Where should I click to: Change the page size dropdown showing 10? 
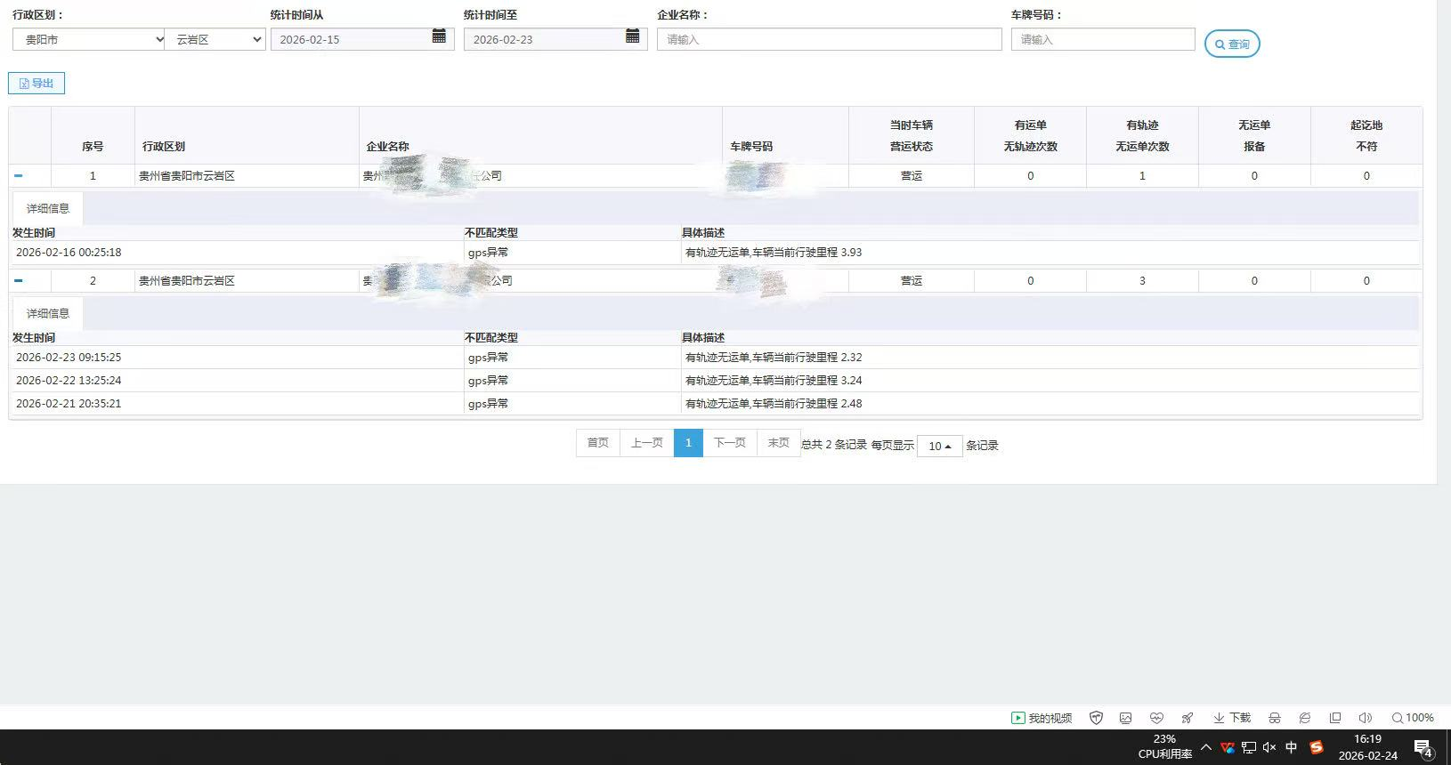[939, 446]
